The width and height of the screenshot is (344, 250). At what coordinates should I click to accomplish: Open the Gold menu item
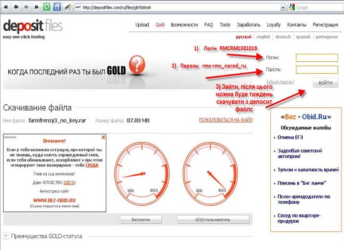point(160,25)
